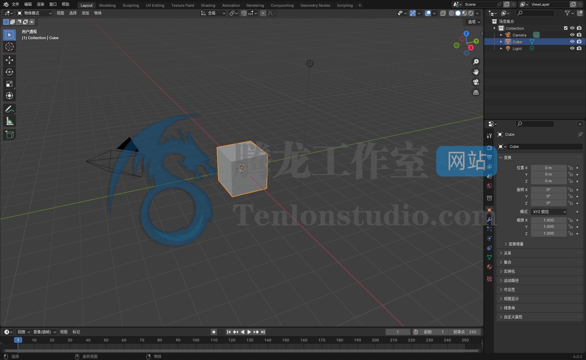Jump to the start frame
Viewport: 586px width, 360px height.
click(229, 332)
